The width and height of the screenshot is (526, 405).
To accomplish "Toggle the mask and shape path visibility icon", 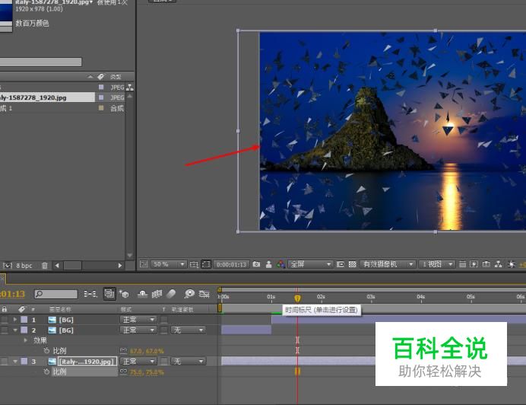I will coord(206,264).
